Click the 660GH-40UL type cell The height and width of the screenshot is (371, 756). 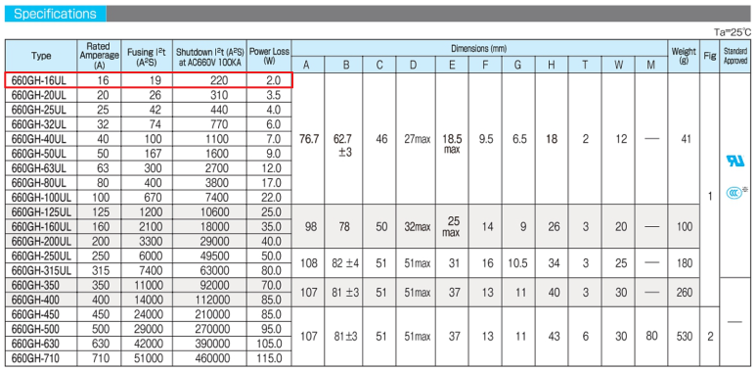[x=41, y=139]
